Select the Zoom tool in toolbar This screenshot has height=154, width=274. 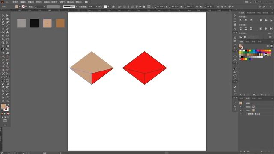pyautogui.click(x=7, y=101)
